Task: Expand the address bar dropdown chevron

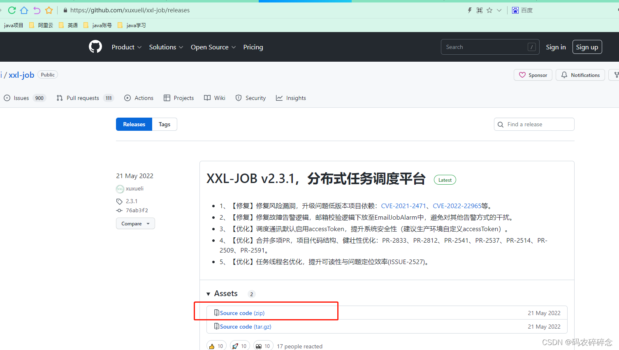Action: pyautogui.click(x=499, y=10)
